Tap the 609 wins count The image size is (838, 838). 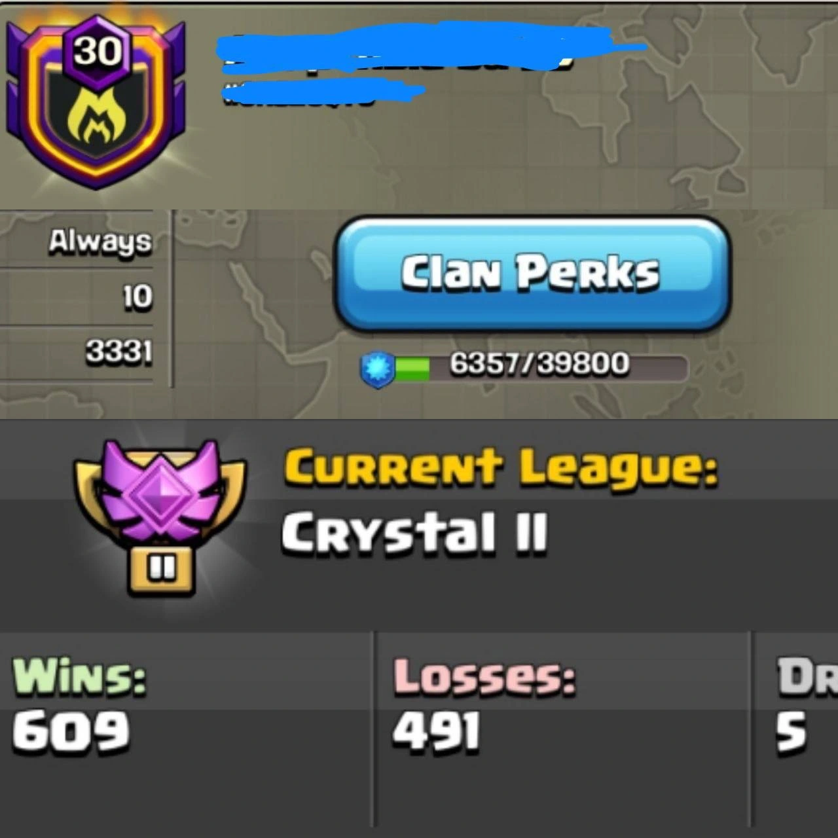point(71,731)
